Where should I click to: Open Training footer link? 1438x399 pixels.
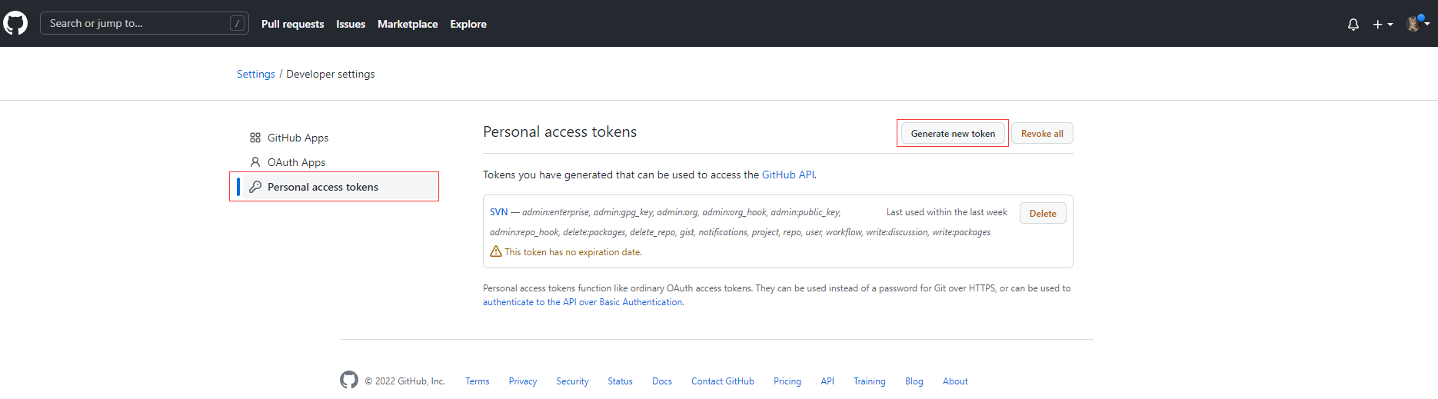[870, 381]
